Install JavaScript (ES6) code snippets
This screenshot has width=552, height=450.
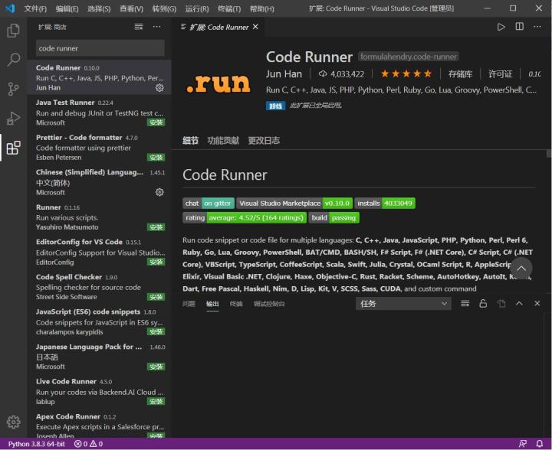(x=156, y=331)
